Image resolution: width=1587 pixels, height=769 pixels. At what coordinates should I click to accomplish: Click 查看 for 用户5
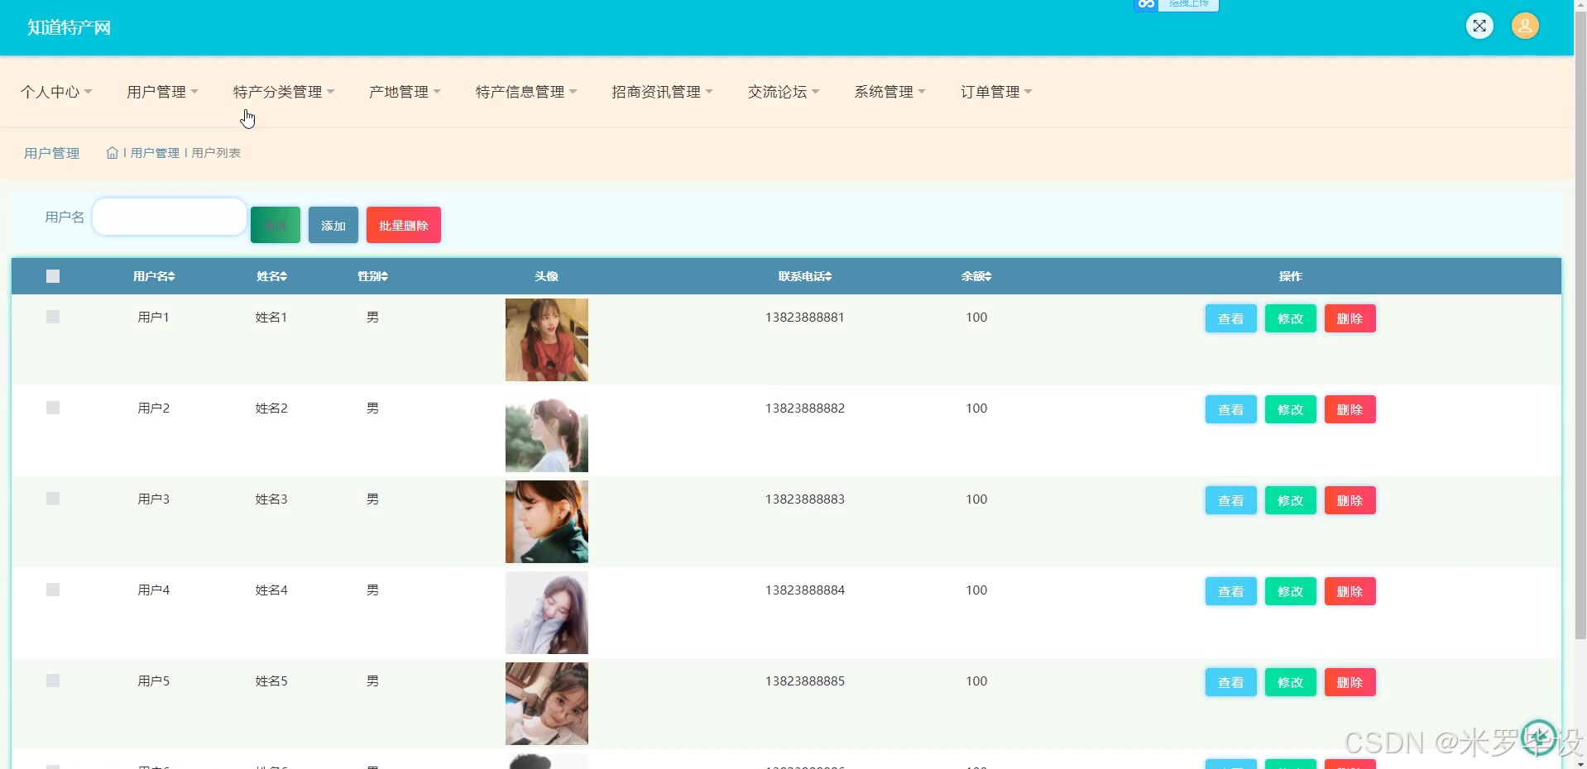click(x=1230, y=682)
